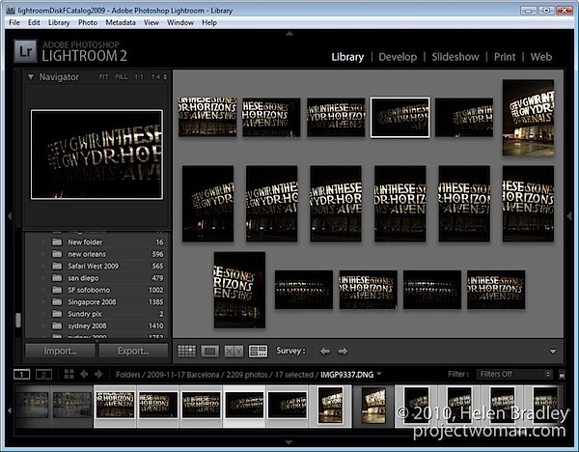The image size is (579, 452).
Task: Hide the bottom filmstrip panel
Action: point(289,442)
